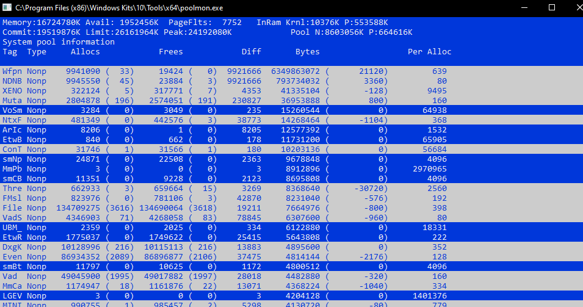Select the VoSm tag row
The width and height of the screenshot is (583, 307).
pos(292,110)
